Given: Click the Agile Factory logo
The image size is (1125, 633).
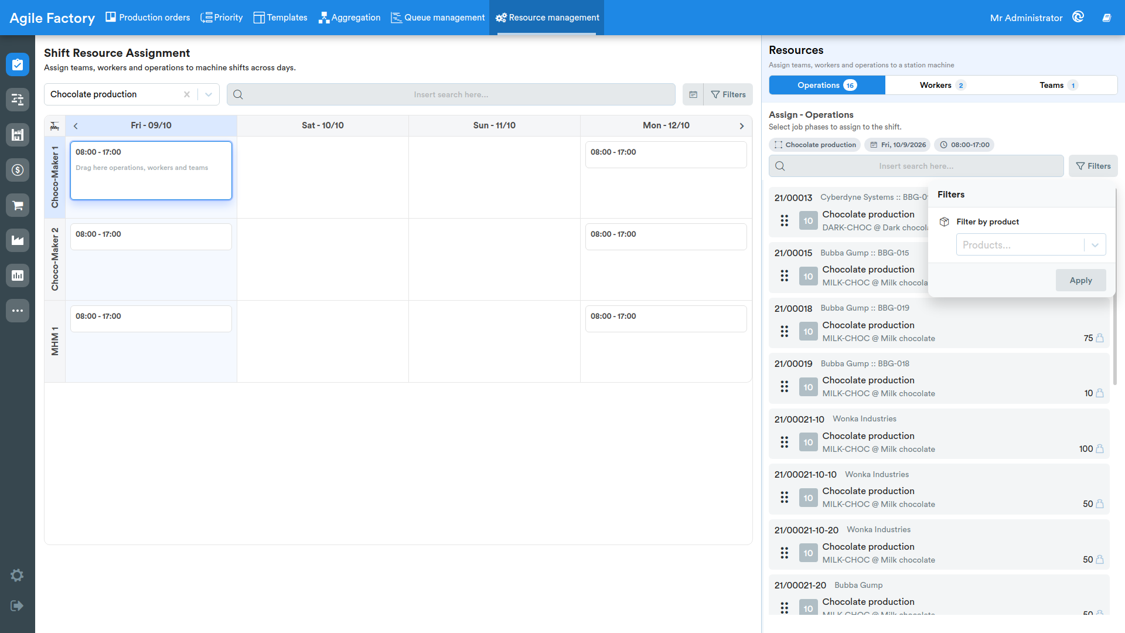Looking at the screenshot, I should [52, 18].
